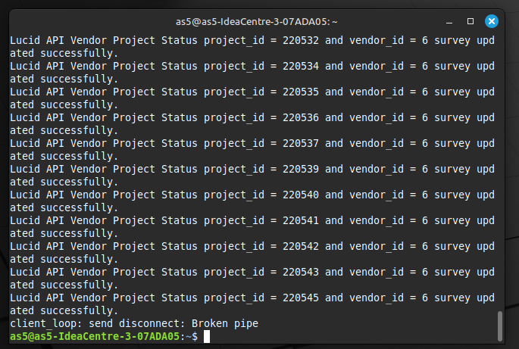Viewport: 519px width, 349px height.
Task: Click project_id 220536 in the output
Action: pos(301,118)
